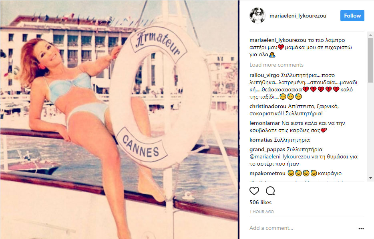Click the scrollbar down arrow in comments
The height and width of the screenshot is (239, 374).
tap(370, 178)
